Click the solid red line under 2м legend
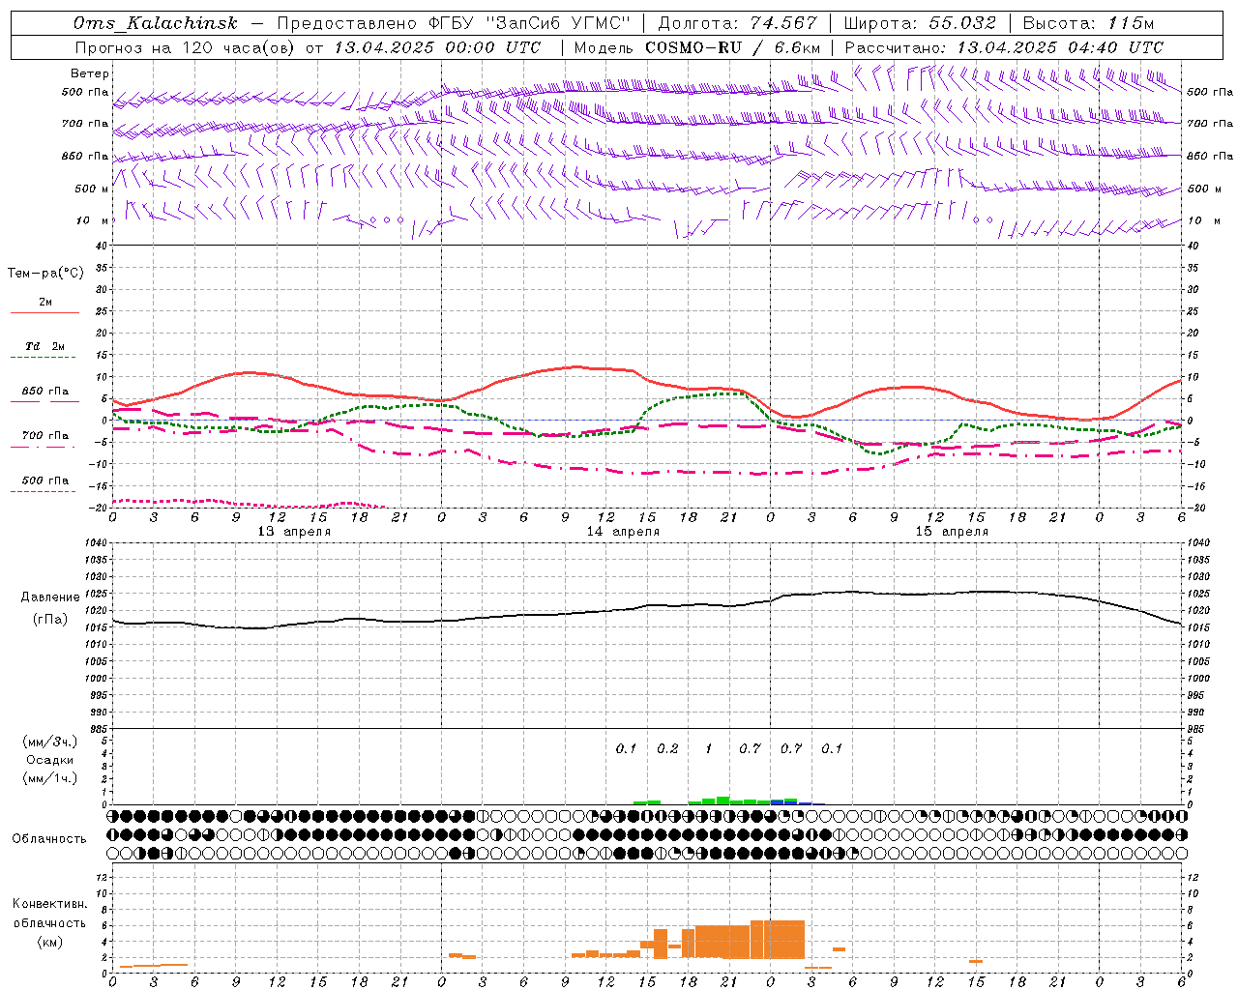Viewport: 1238px width, 990px height. click(44, 312)
